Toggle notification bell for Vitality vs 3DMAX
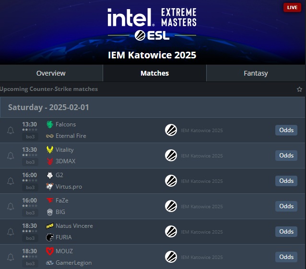This screenshot has width=306, height=269. point(11,156)
